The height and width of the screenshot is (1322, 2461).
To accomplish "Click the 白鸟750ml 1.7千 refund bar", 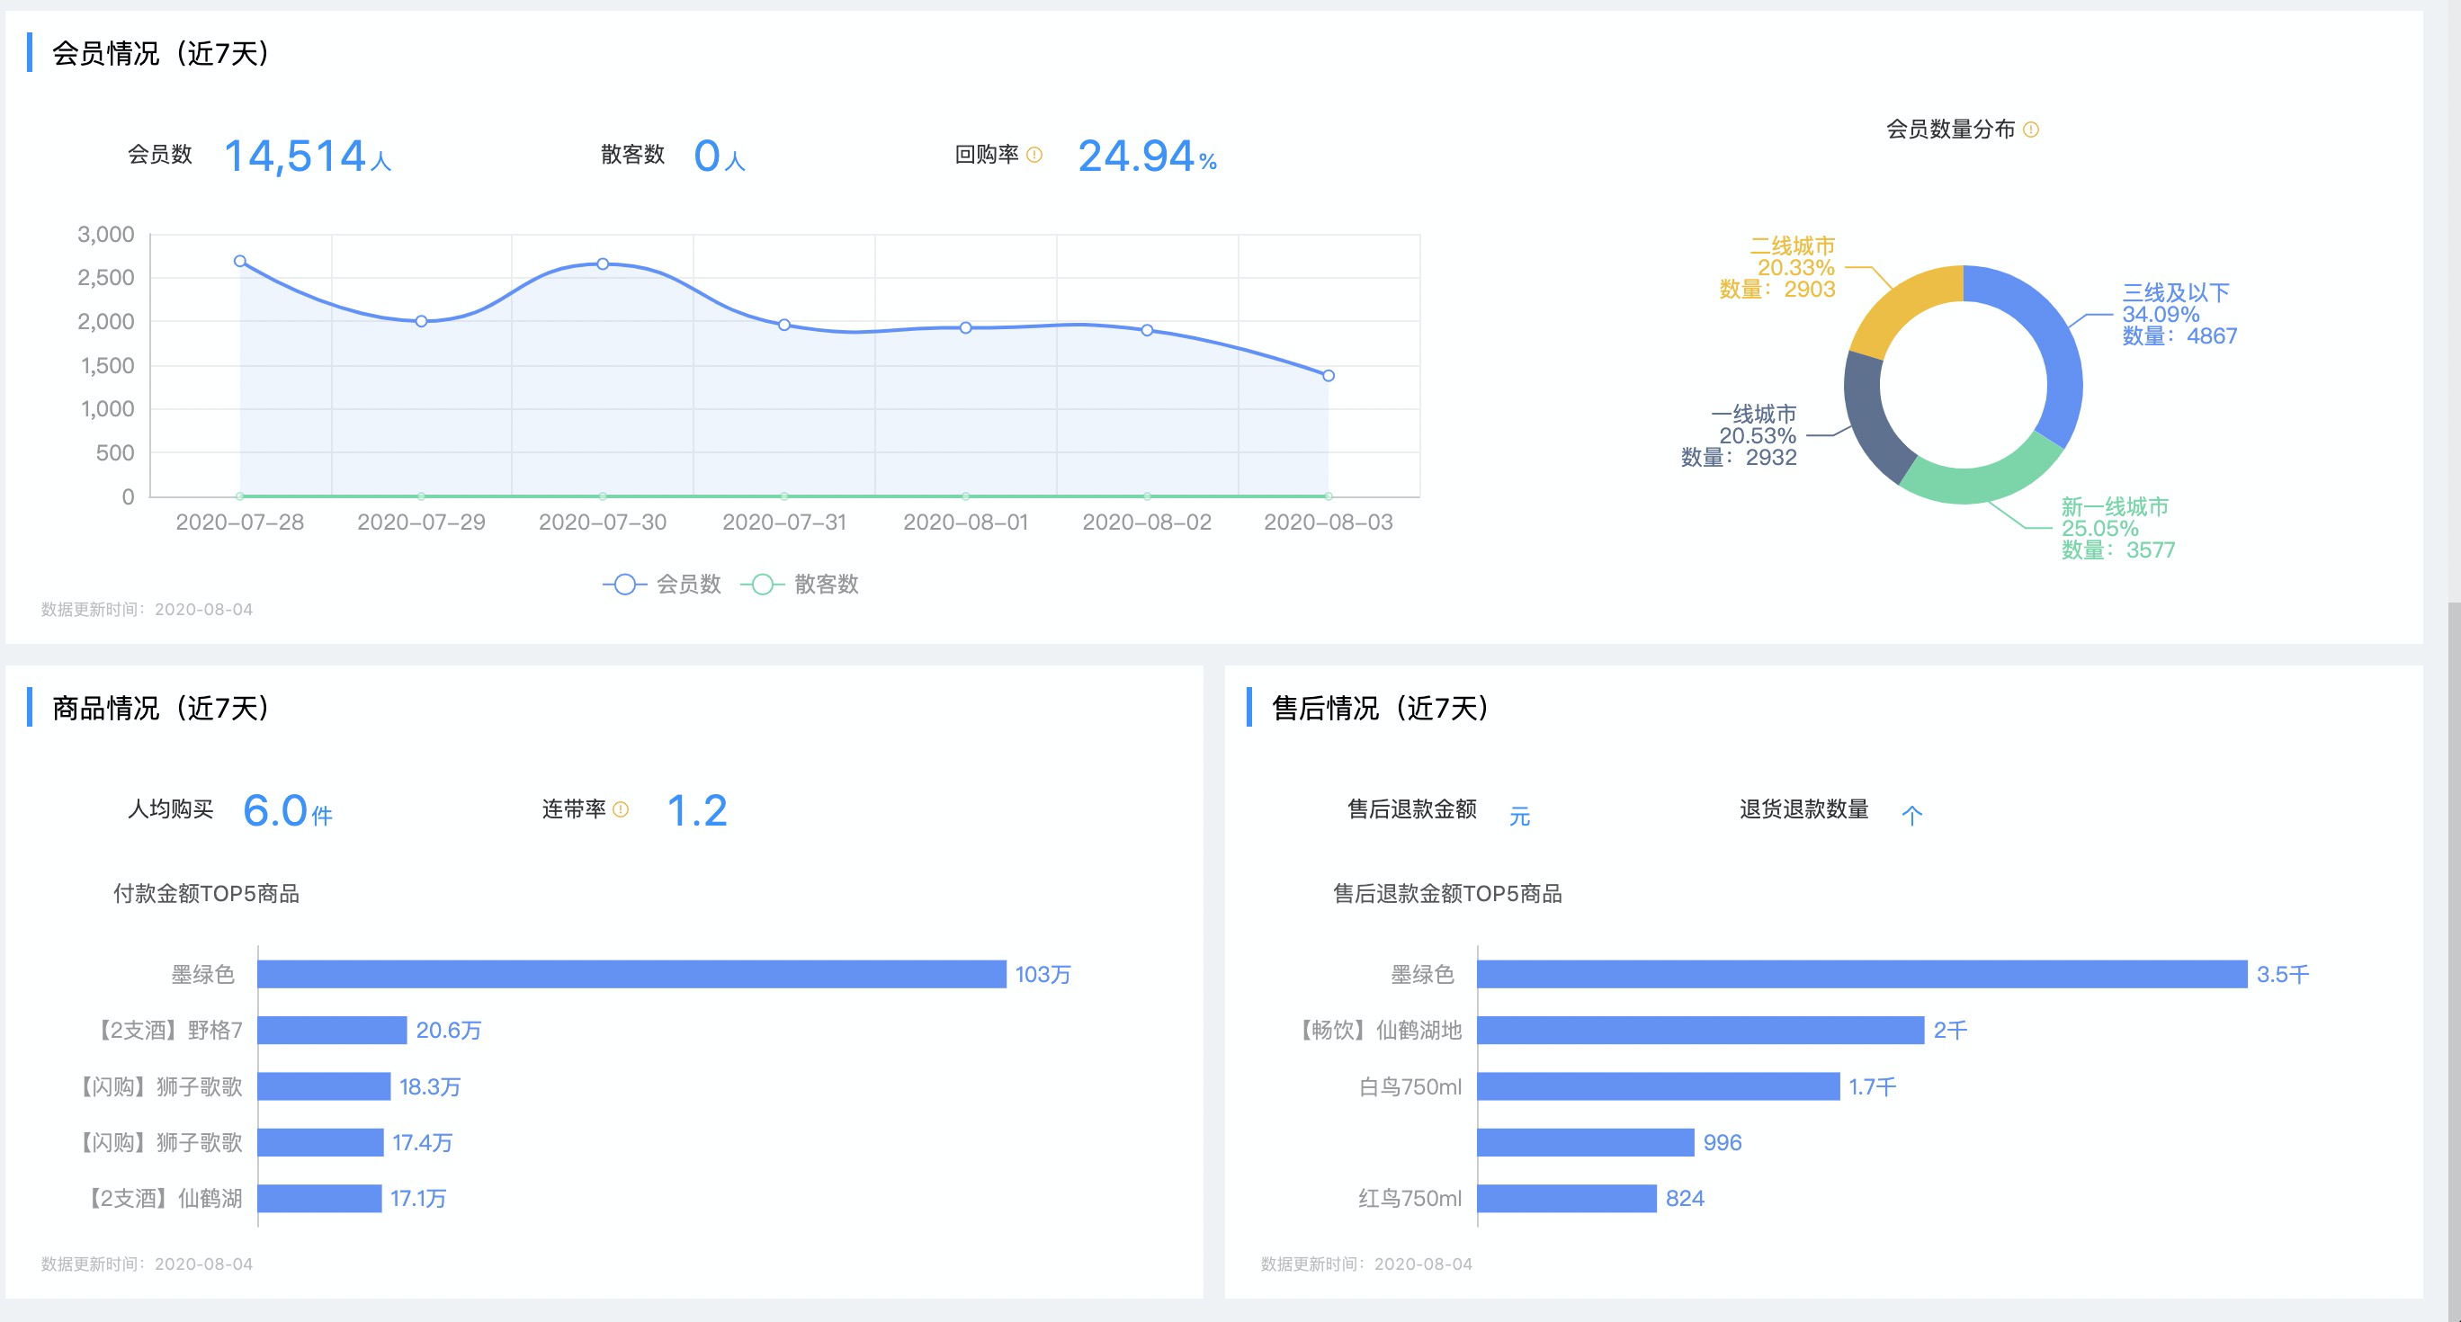I will 1659,1086.
